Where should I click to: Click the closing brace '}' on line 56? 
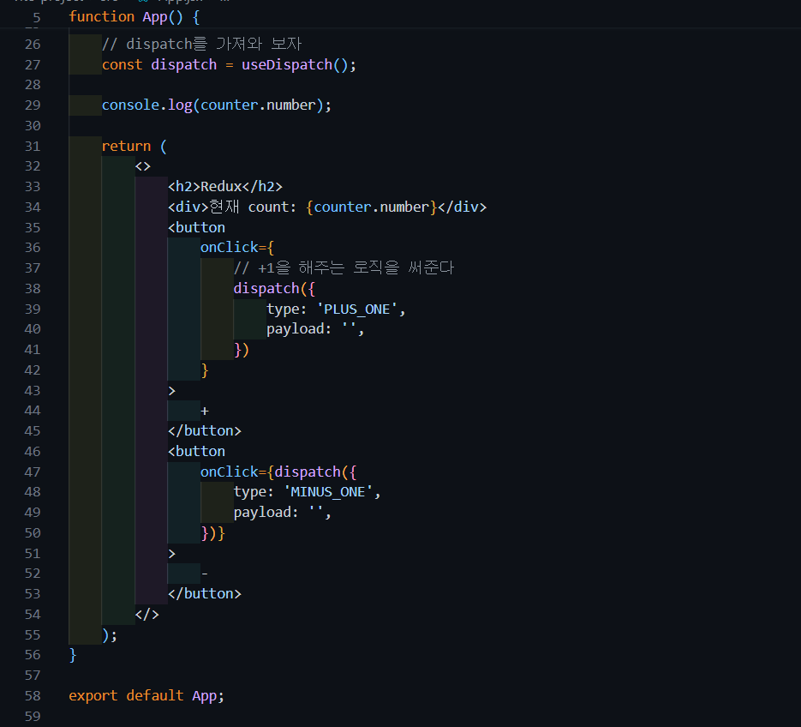click(73, 655)
